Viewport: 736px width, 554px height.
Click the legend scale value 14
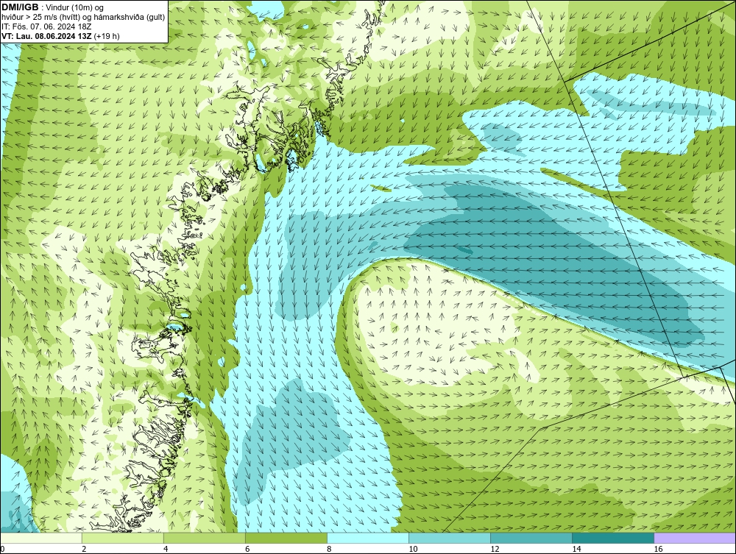[576, 549]
